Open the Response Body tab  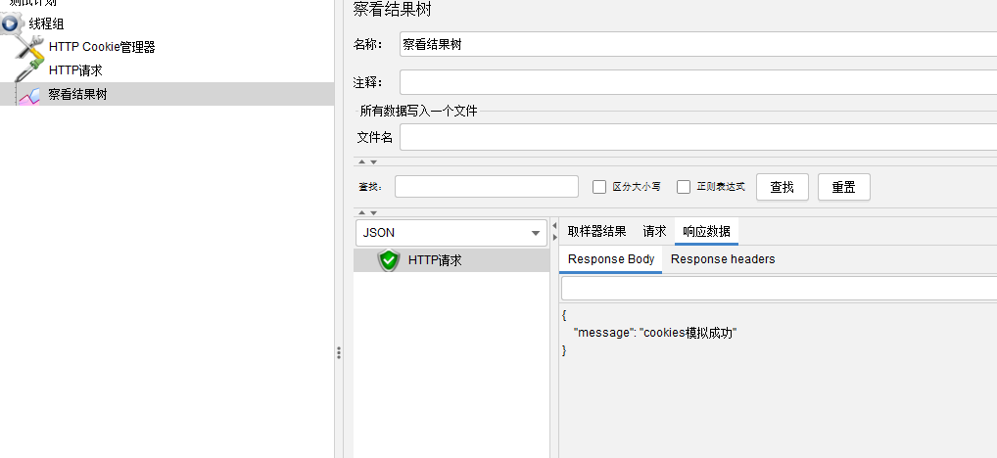click(x=611, y=259)
